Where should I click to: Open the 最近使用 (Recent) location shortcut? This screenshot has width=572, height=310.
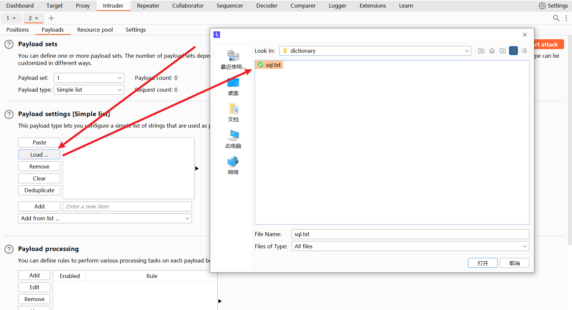click(x=233, y=59)
